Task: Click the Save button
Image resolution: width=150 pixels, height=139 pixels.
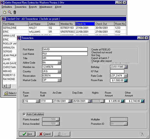Action: 27,134
